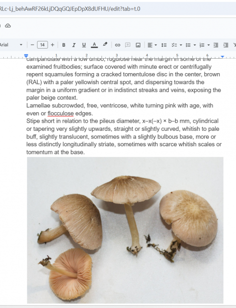Screen dimensions: 236x308
Task: Expand the bulleted list options arrow
Action: click(x=195, y=45)
